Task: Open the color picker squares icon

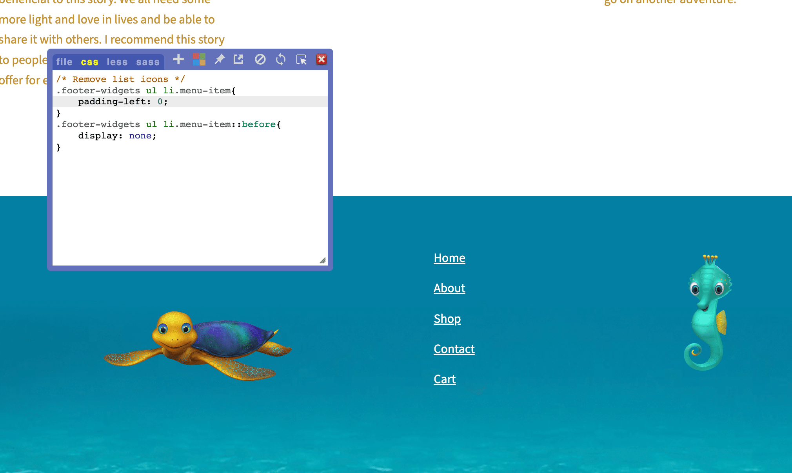Action: pyautogui.click(x=199, y=59)
